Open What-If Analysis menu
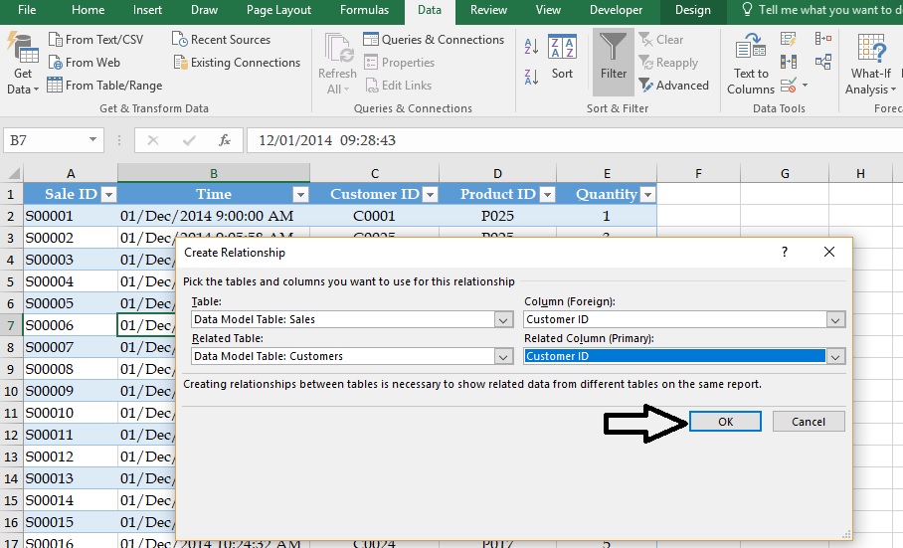Image resolution: width=903 pixels, height=548 pixels. [x=871, y=64]
